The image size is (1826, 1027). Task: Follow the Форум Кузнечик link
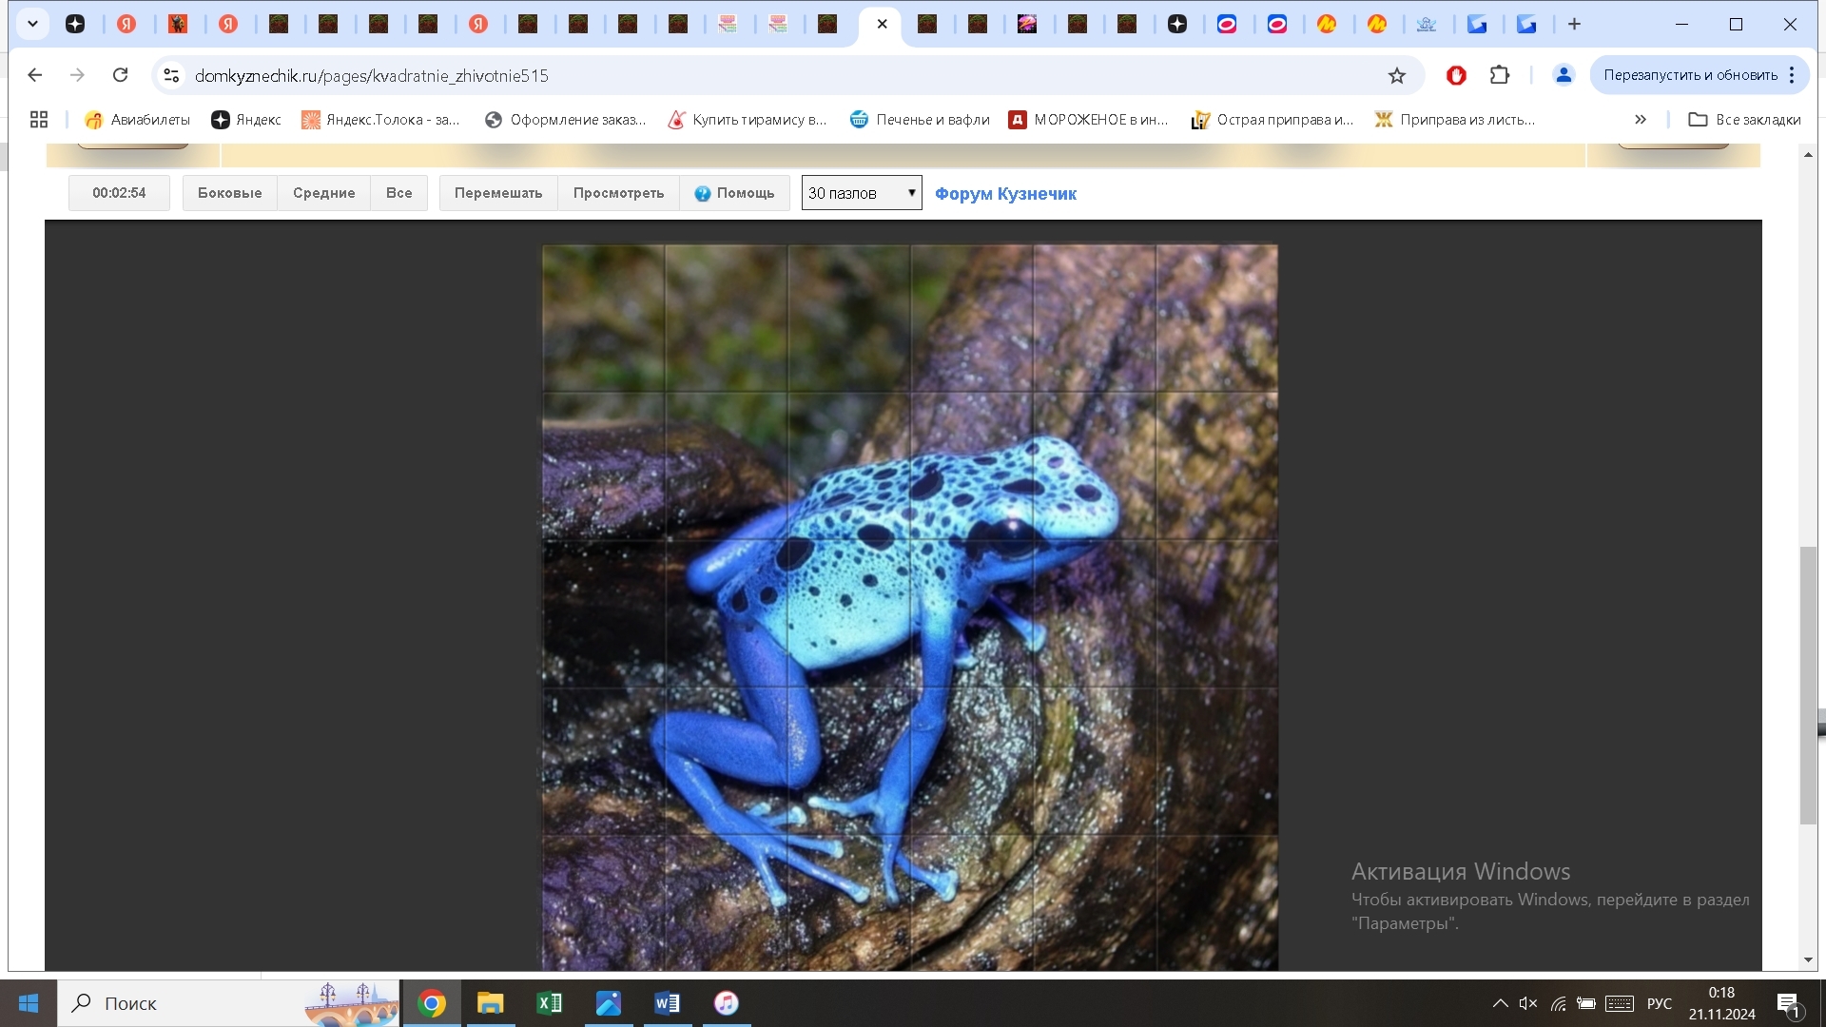click(x=1005, y=194)
